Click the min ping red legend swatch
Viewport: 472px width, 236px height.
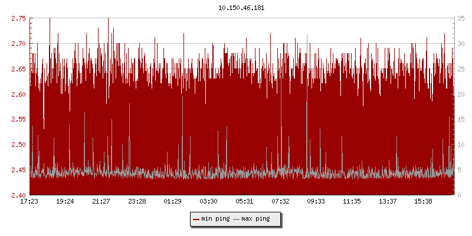point(196,219)
